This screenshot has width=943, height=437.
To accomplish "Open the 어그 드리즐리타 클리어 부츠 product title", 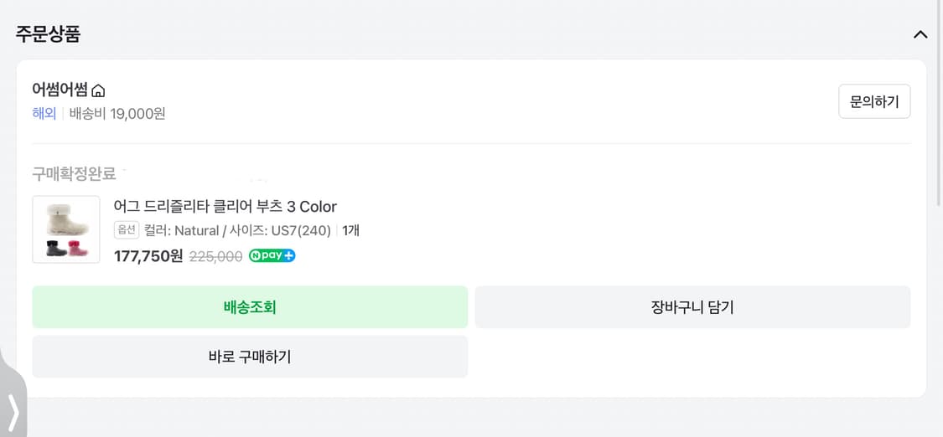I will tap(225, 206).
